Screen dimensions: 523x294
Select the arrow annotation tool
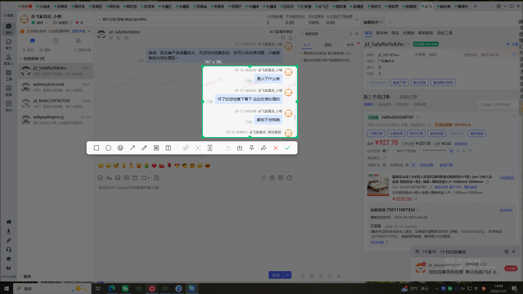pos(132,148)
